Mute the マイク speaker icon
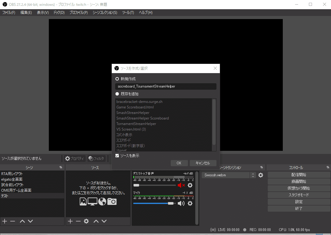Image resolution: width=331 pixels, height=235 pixels. pyautogui.click(x=181, y=203)
